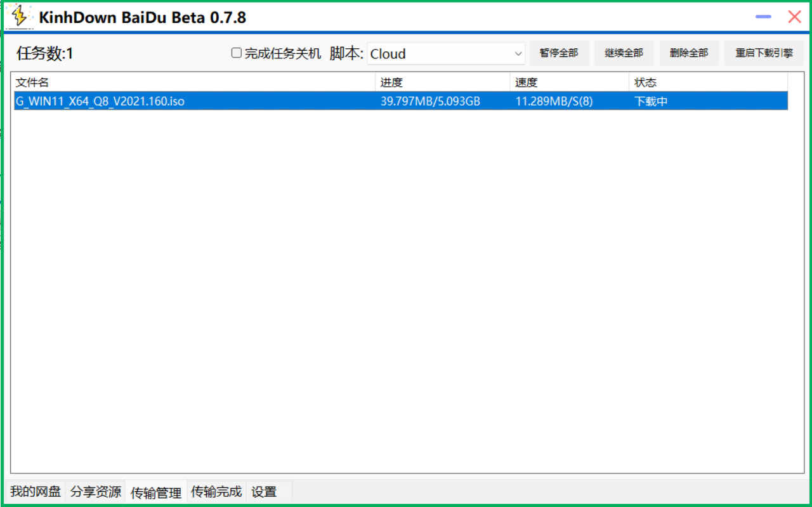The height and width of the screenshot is (507, 812).
Task: Switch to 分享资源 tab
Action: (x=95, y=491)
